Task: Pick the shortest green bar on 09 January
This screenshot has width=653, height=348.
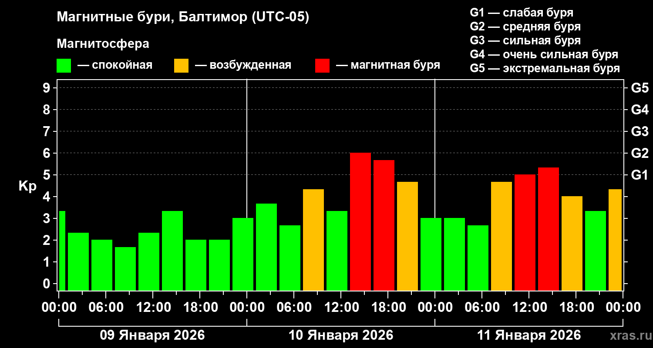Action: tap(125, 269)
